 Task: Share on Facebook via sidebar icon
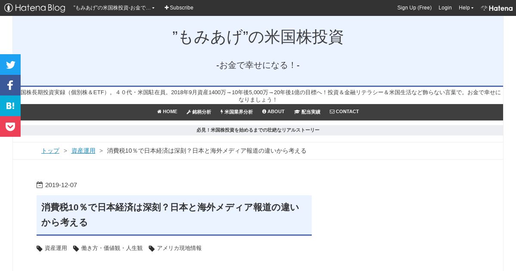(x=10, y=85)
